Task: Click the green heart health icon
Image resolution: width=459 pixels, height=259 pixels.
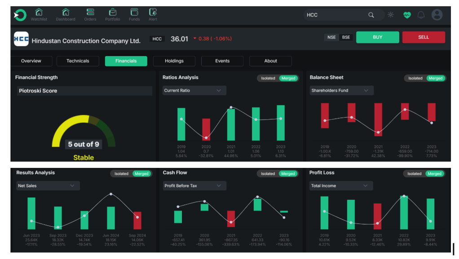Action: click(x=407, y=15)
